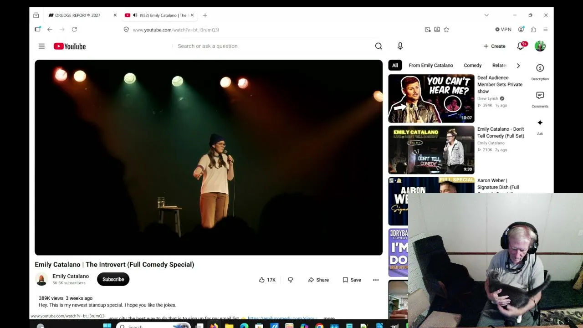Open a new browser tab
This screenshot has width=583, height=328.
click(x=205, y=15)
